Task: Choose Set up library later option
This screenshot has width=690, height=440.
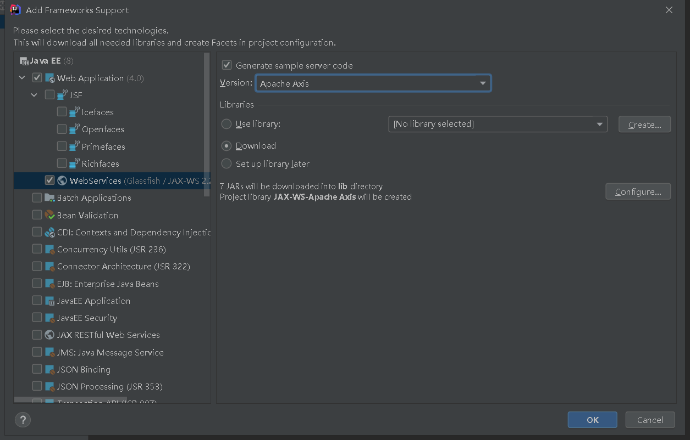Action: coord(226,163)
